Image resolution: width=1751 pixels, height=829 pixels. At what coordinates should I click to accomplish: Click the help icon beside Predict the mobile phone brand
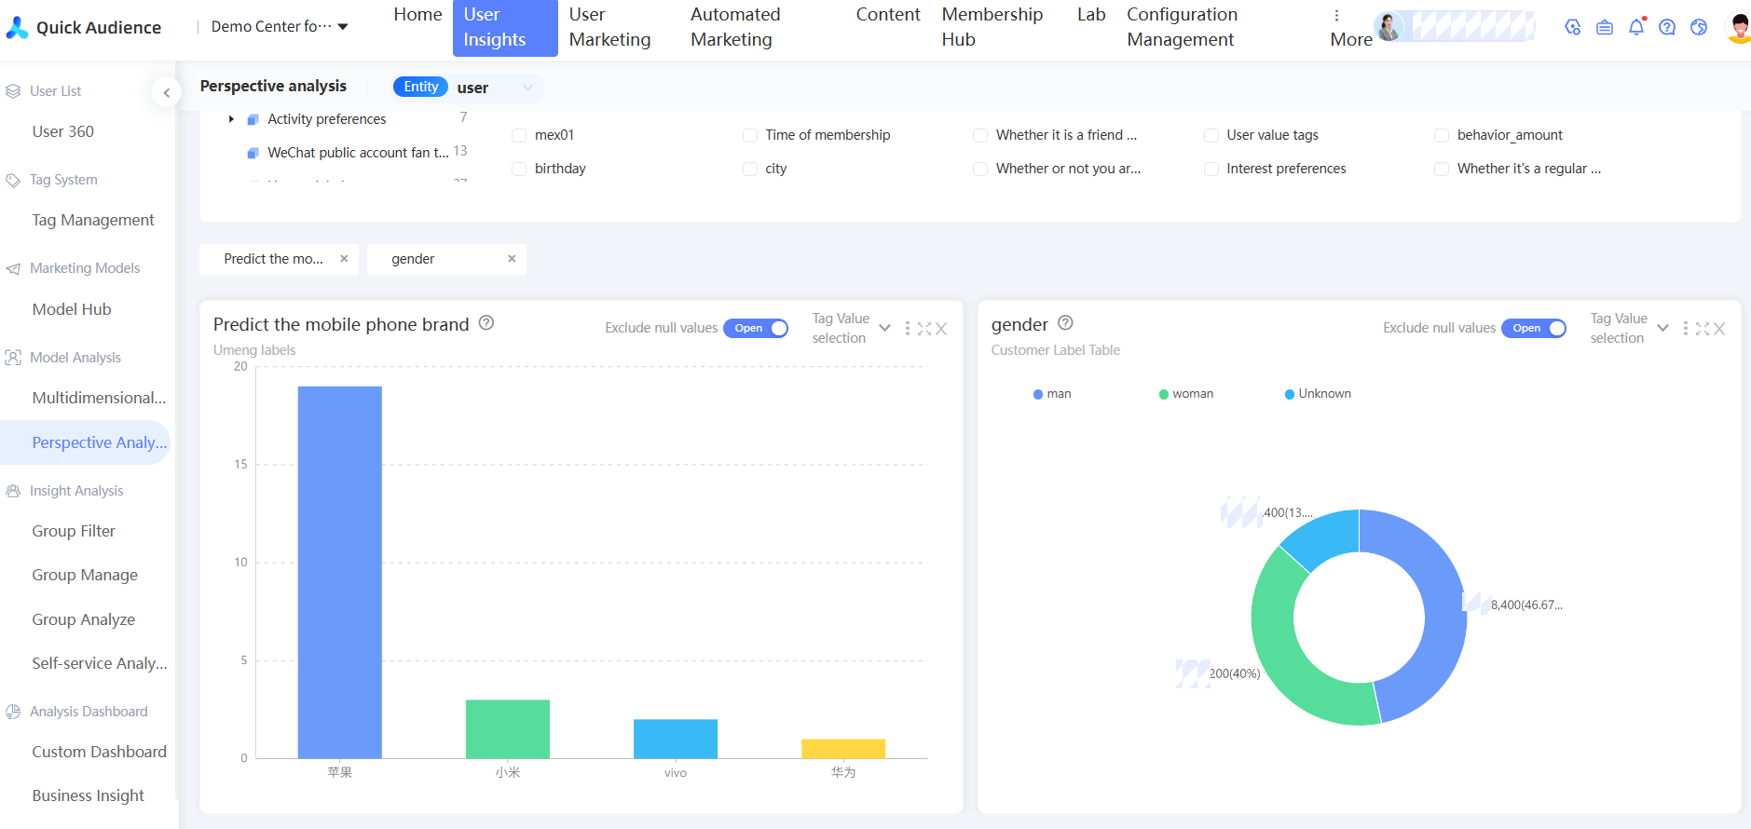pos(486,323)
